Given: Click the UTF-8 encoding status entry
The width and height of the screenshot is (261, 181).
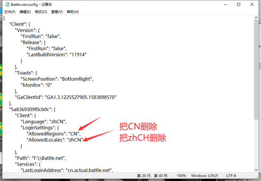Looking at the screenshot, I should click(231, 176).
